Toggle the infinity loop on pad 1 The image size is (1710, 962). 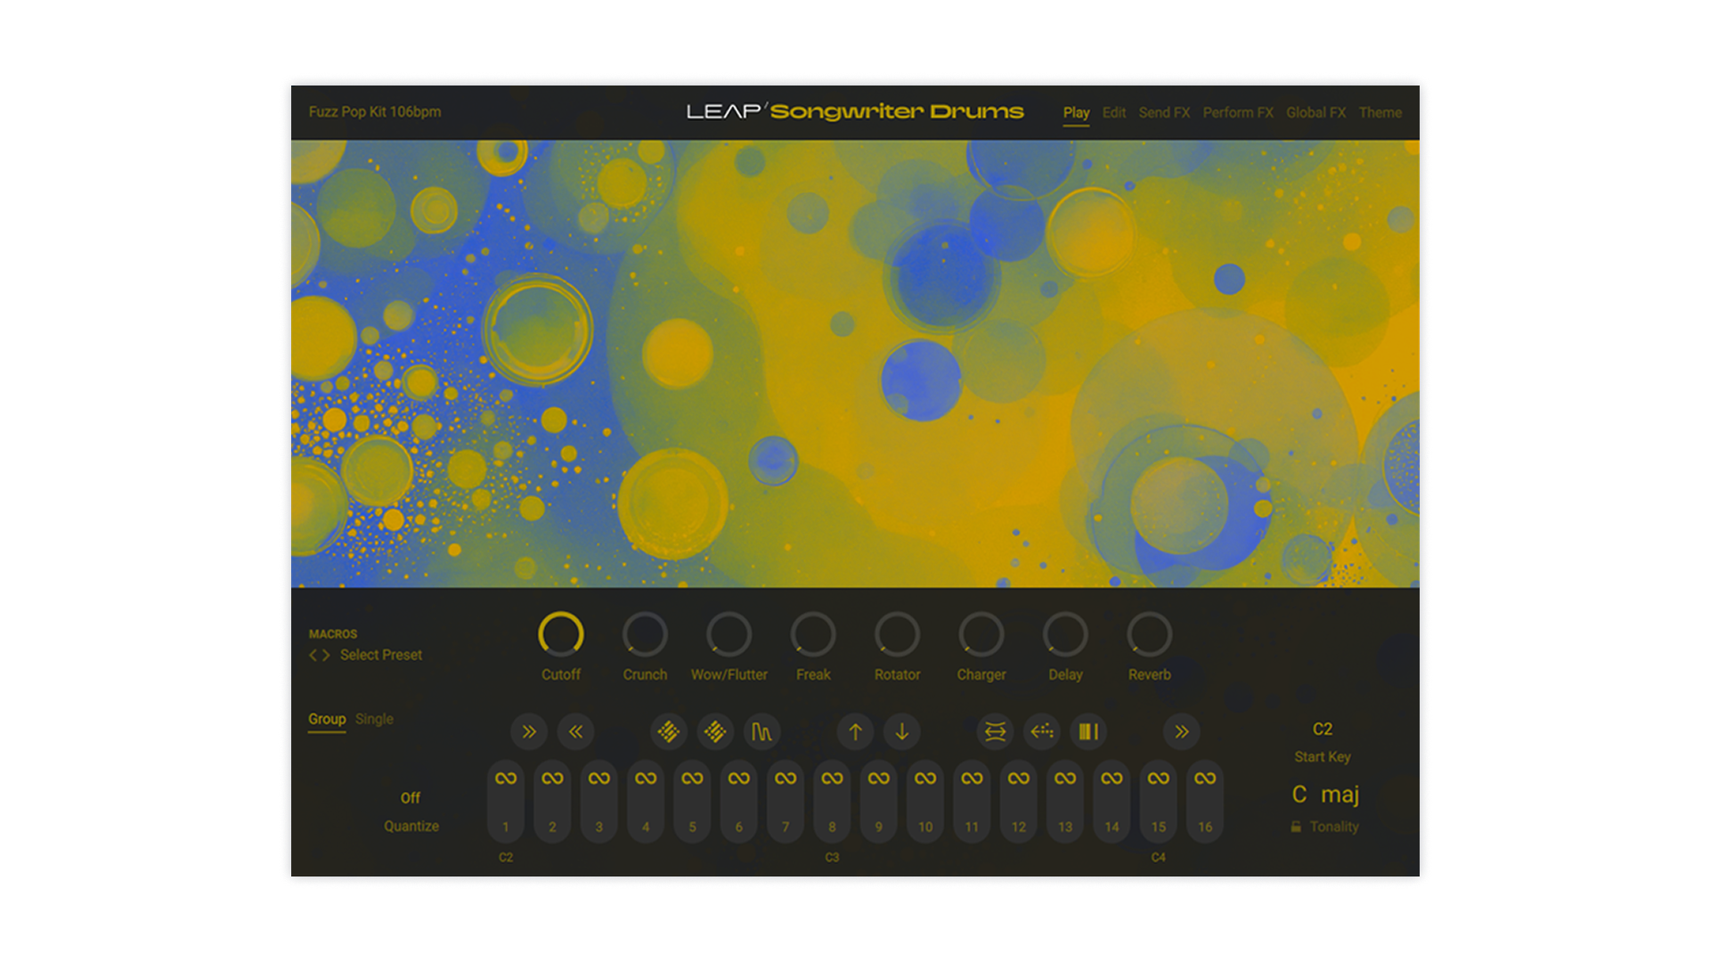[505, 777]
